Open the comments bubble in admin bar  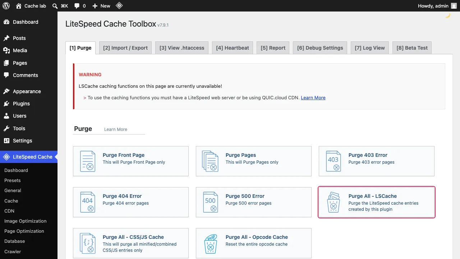(x=77, y=6)
